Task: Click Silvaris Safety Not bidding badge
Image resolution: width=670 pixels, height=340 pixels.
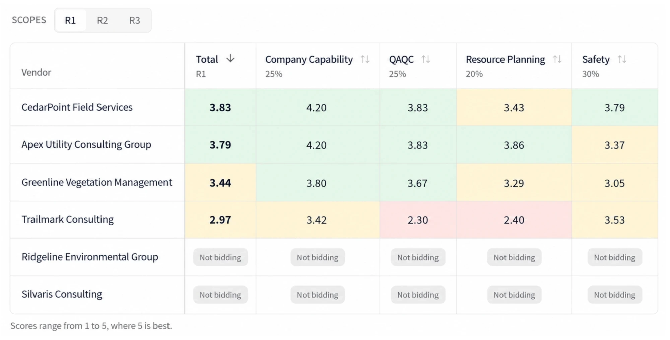Action: coord(615,295)
